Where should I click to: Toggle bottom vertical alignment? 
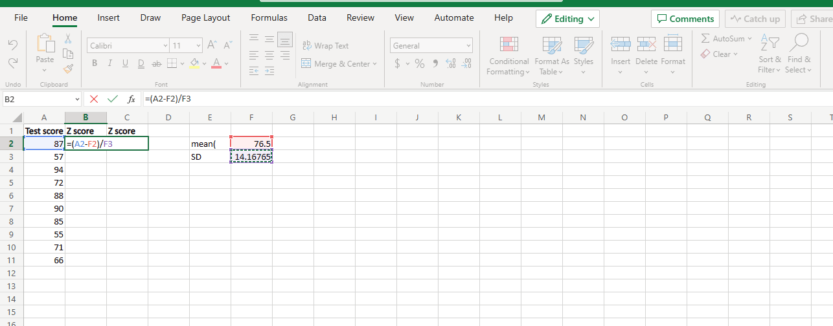click(x=285, y=39)
